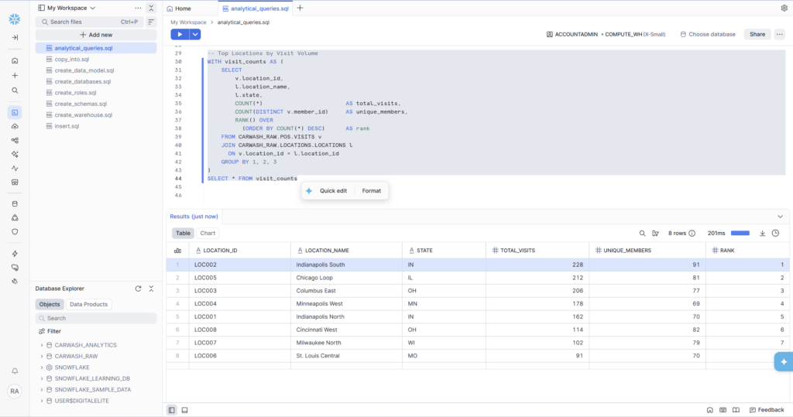Image resolution: width=793 pixels, height=417 pixels.
Task: Open a new tab with plus icon
Action: pos(300,8)
